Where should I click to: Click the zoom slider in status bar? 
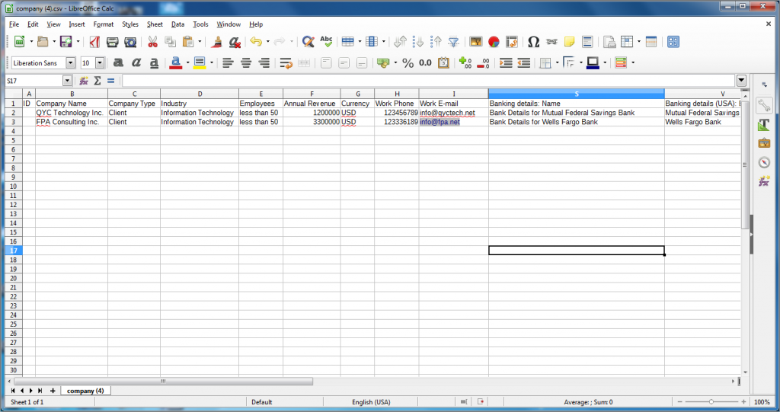[711, 402]
